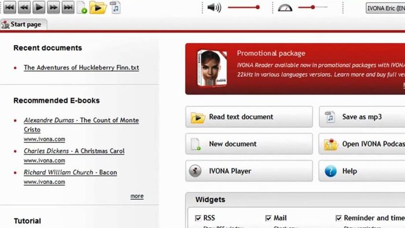The image size is (405, 228).
Task: Open ivona.com link under Monte Cristo
Action: coord(45,139)
